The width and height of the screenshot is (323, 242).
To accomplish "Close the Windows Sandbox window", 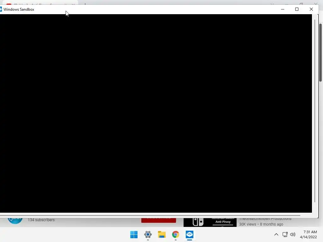I will (x=311, y=9).
